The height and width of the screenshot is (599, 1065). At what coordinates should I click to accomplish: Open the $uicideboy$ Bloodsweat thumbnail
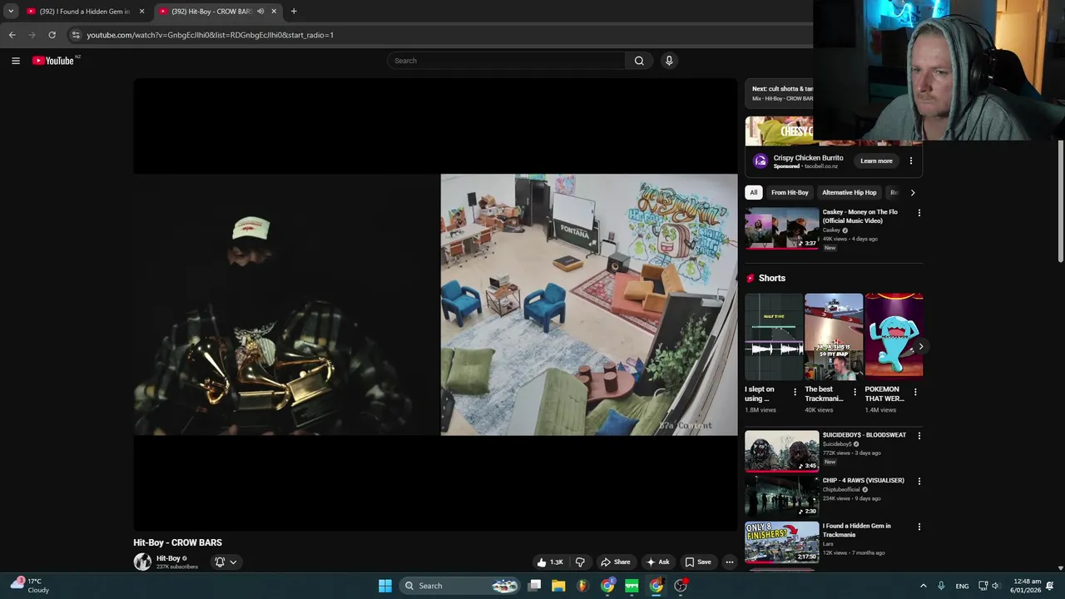pos(781,451)
